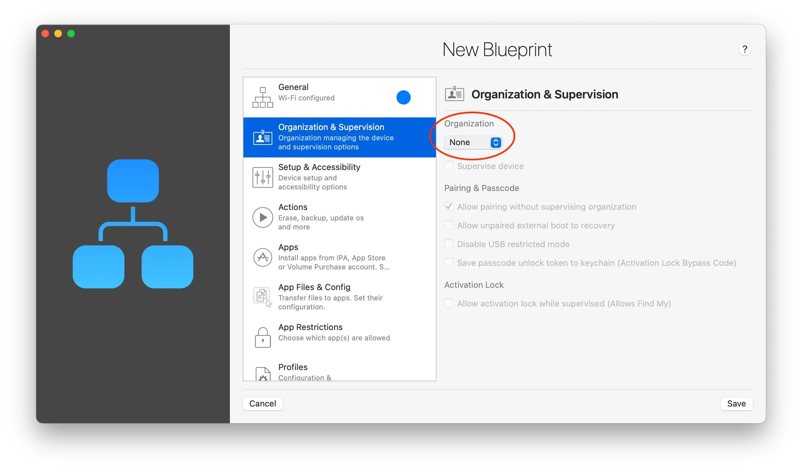
Task: Click the Organization & Supervision ID card icon
Action: click(x=262, y=137)
